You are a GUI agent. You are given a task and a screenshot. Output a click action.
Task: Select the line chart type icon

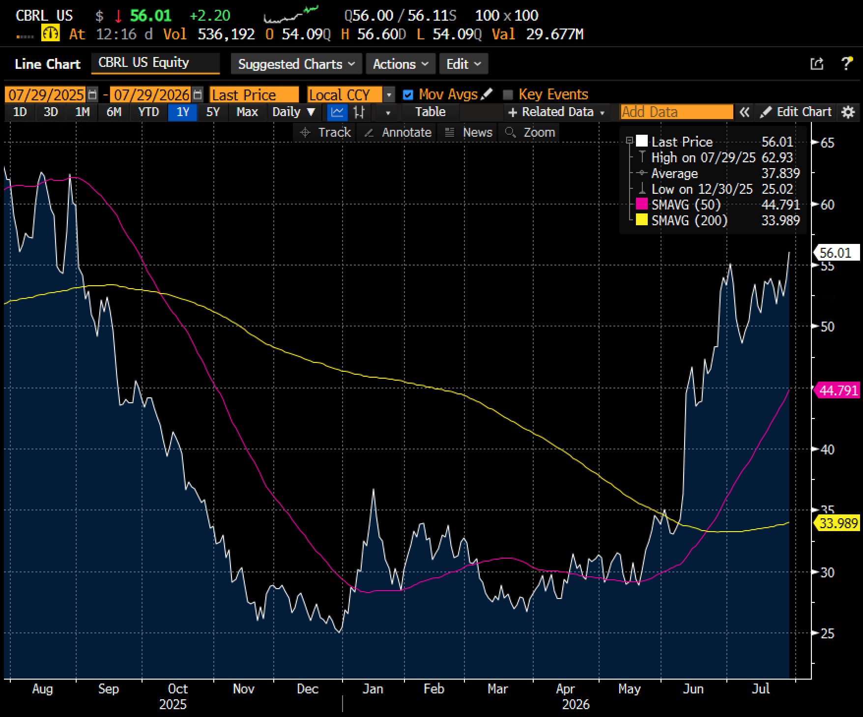[x=337, y=112]
